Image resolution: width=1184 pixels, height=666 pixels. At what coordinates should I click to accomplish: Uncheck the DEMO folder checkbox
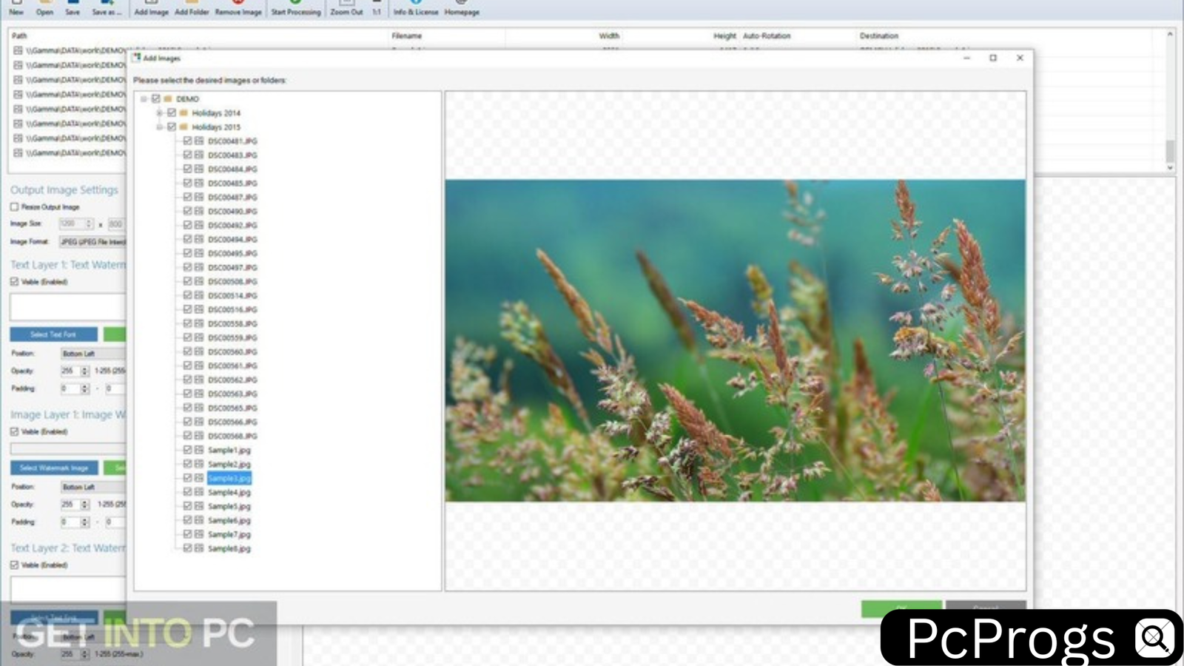[x=156, y=98]
